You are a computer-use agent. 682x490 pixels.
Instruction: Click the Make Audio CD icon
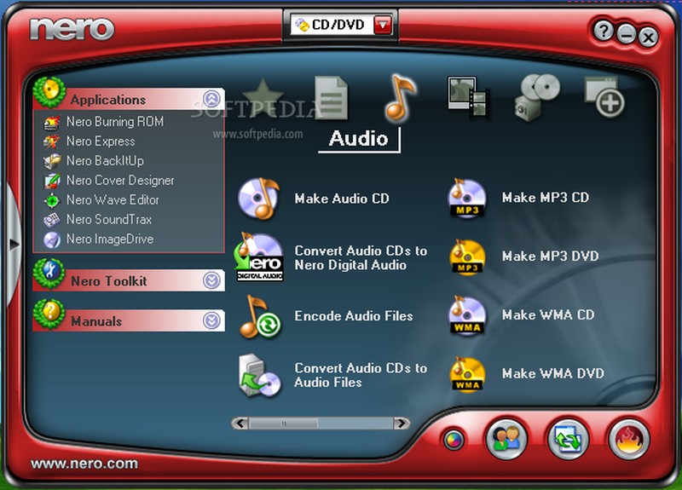pyautogui.click(x=259, y=199)
